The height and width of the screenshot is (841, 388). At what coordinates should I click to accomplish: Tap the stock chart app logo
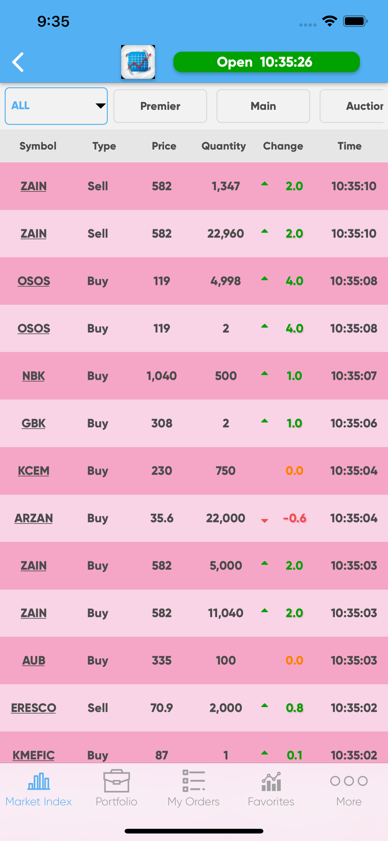coord(138,62)
